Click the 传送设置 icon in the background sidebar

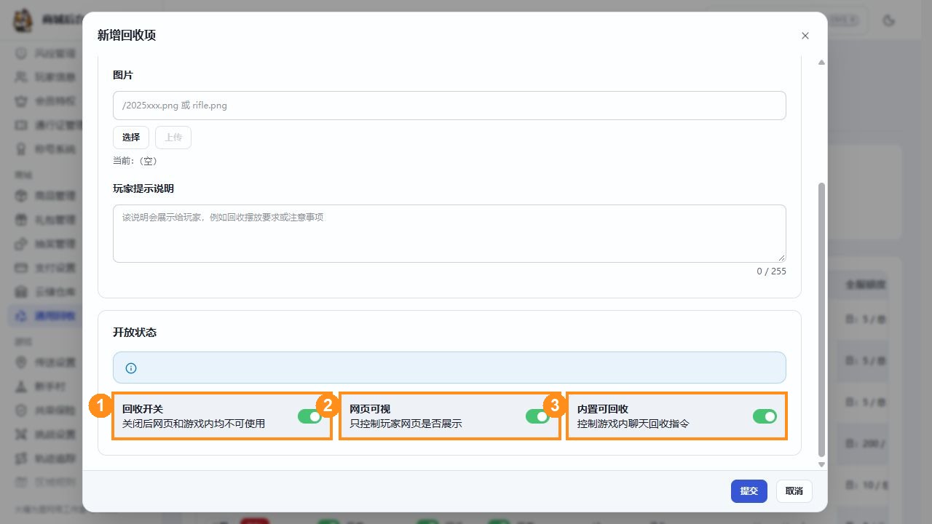pyautogui.click(x=21, y=362)
